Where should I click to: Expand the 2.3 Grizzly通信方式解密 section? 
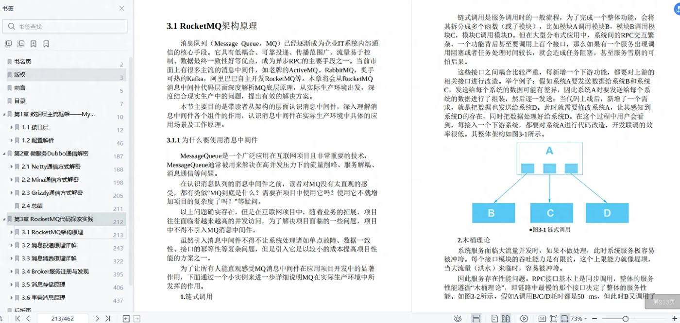point(12,193)
